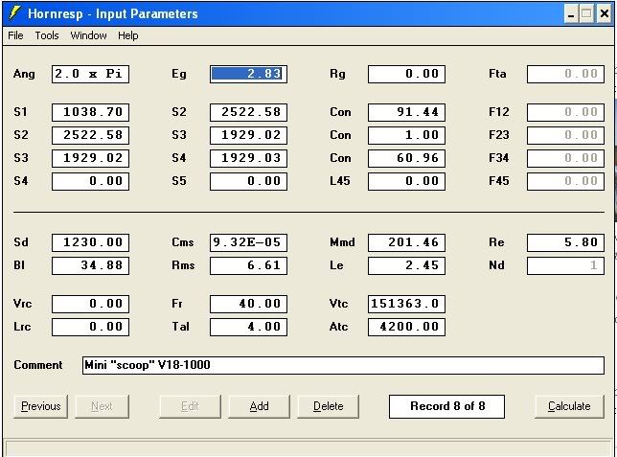Click the Bl field with 34.88
Image resolution: width=617 pixels, height=457 pixels.
[90, 265]
